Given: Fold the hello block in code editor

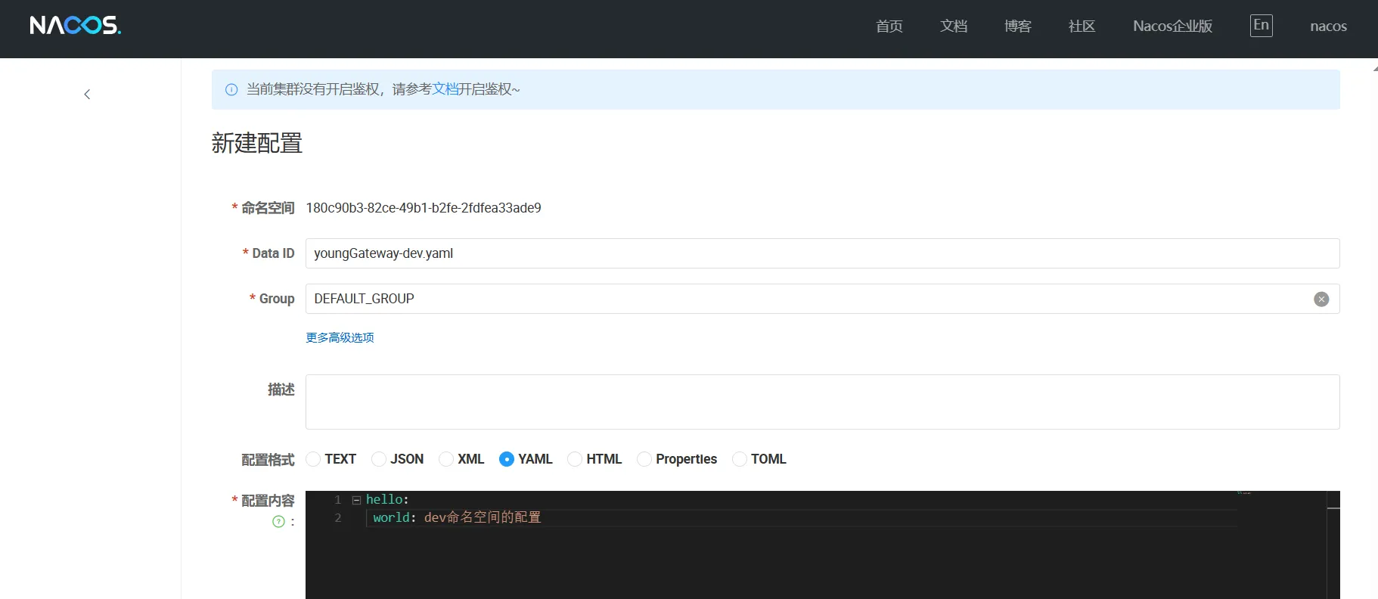Looking at the screenshot, I should (356, 500).
